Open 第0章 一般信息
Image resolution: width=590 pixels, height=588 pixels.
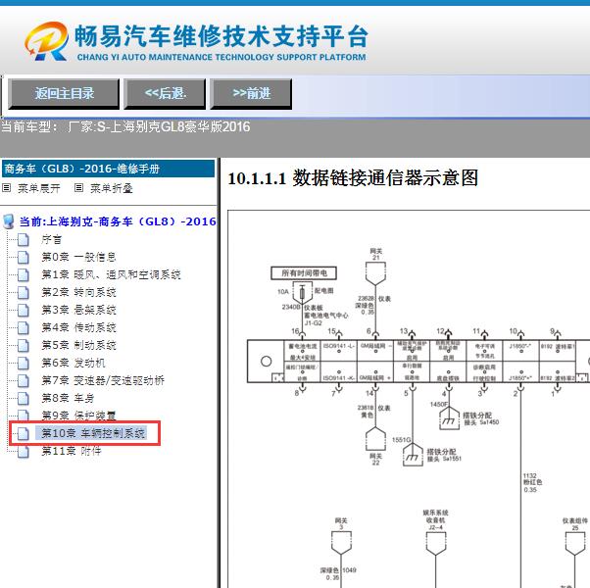tap(78, 258)
